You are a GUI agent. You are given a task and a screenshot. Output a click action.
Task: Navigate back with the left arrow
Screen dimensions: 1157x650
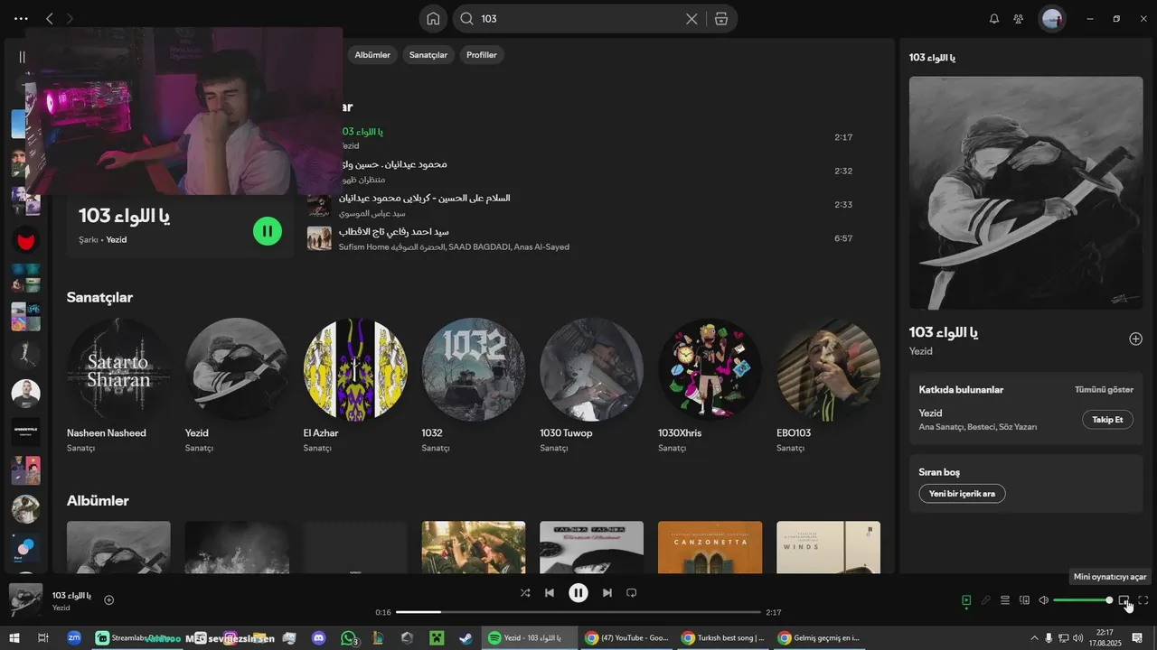49,18
